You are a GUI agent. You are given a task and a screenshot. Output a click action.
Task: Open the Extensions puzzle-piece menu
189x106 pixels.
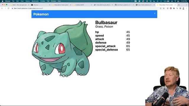[x=174, y=9]
